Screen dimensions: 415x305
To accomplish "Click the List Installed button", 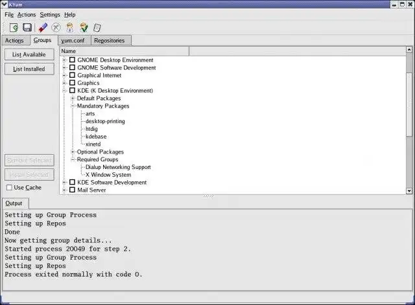I will tap(29, 69).
